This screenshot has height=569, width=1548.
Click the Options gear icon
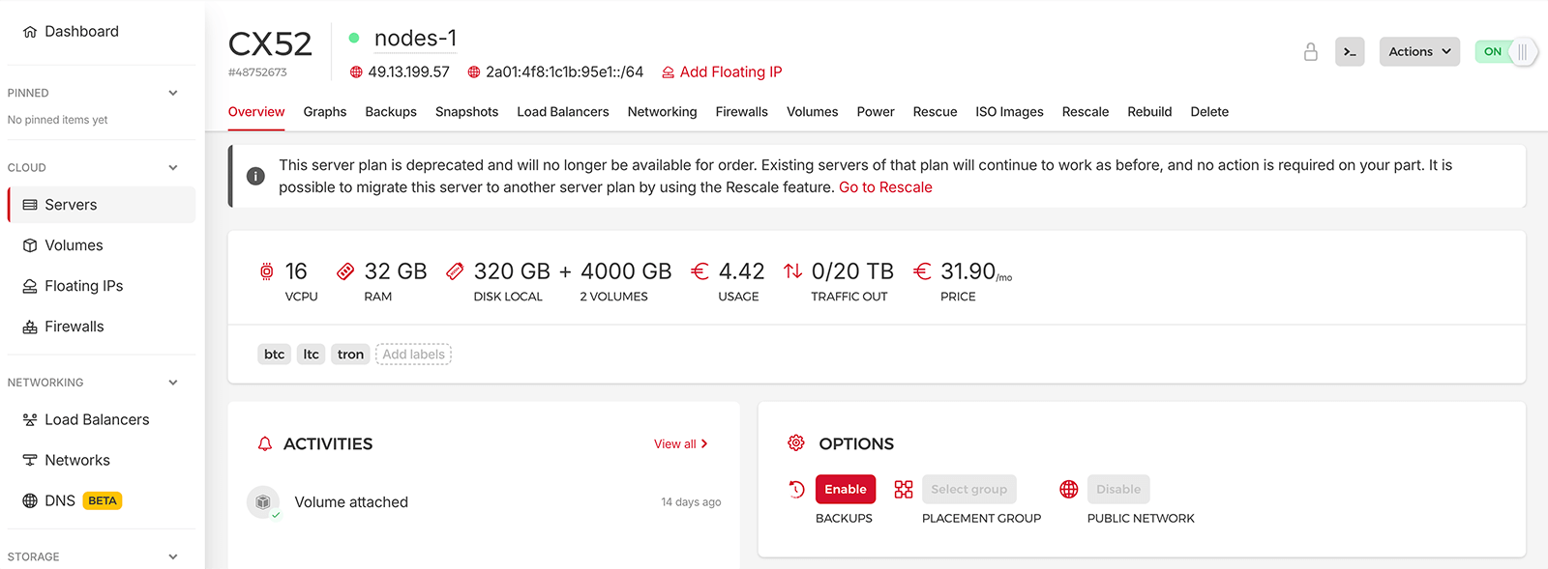(x=796, y=443)
